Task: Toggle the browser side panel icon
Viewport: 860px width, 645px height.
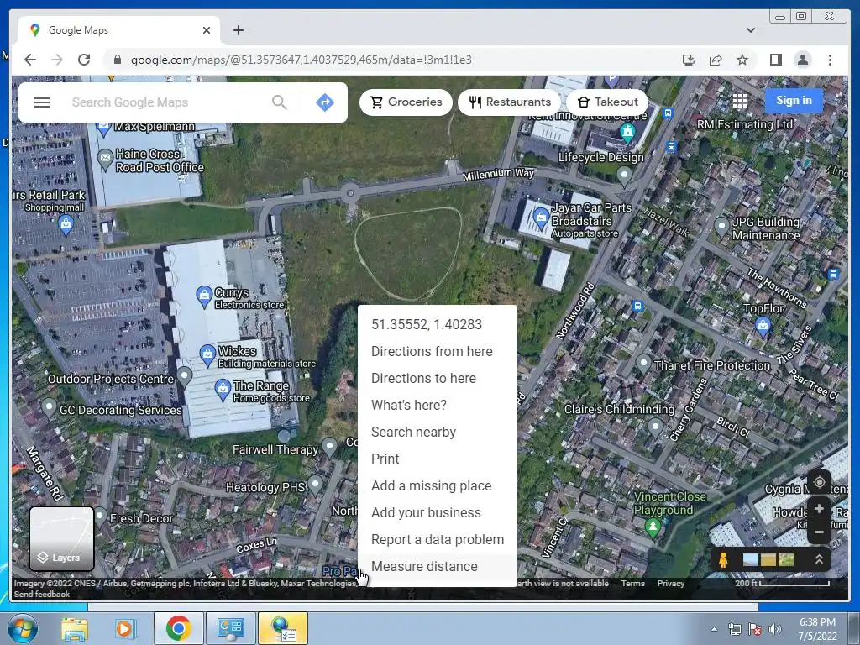Action: tap(775, 60)
